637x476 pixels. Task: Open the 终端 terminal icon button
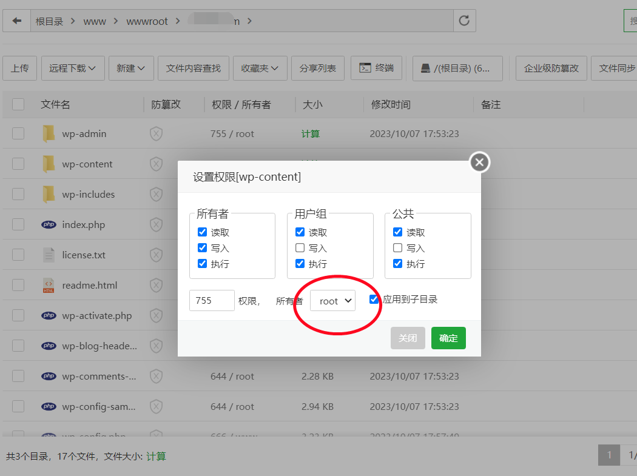(x=376, y=68)
